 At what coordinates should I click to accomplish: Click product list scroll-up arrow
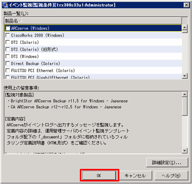[x=185, y=27]
